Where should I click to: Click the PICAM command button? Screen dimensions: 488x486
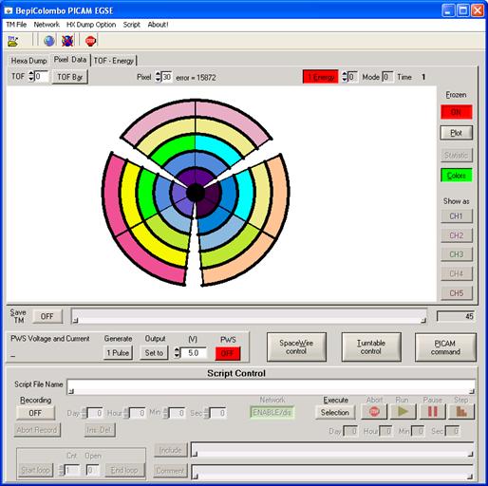445,347
